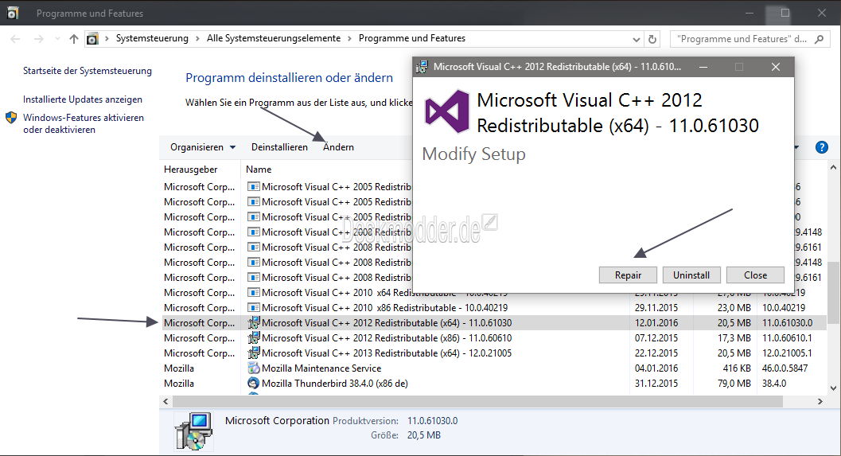Open Windows-Features aktivieren oder deaktivieren link

(84, 123)
